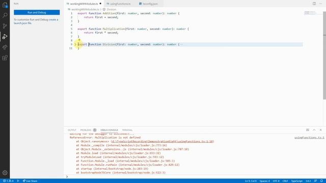
Task: Click 'at tryModuleLoad' stack trace line
Action: tap(120, 157)
